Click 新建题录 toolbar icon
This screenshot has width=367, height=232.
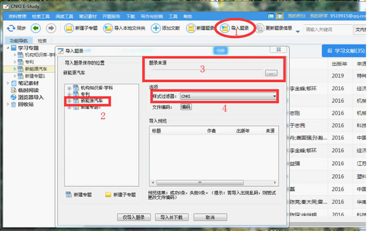pos(191,28)
